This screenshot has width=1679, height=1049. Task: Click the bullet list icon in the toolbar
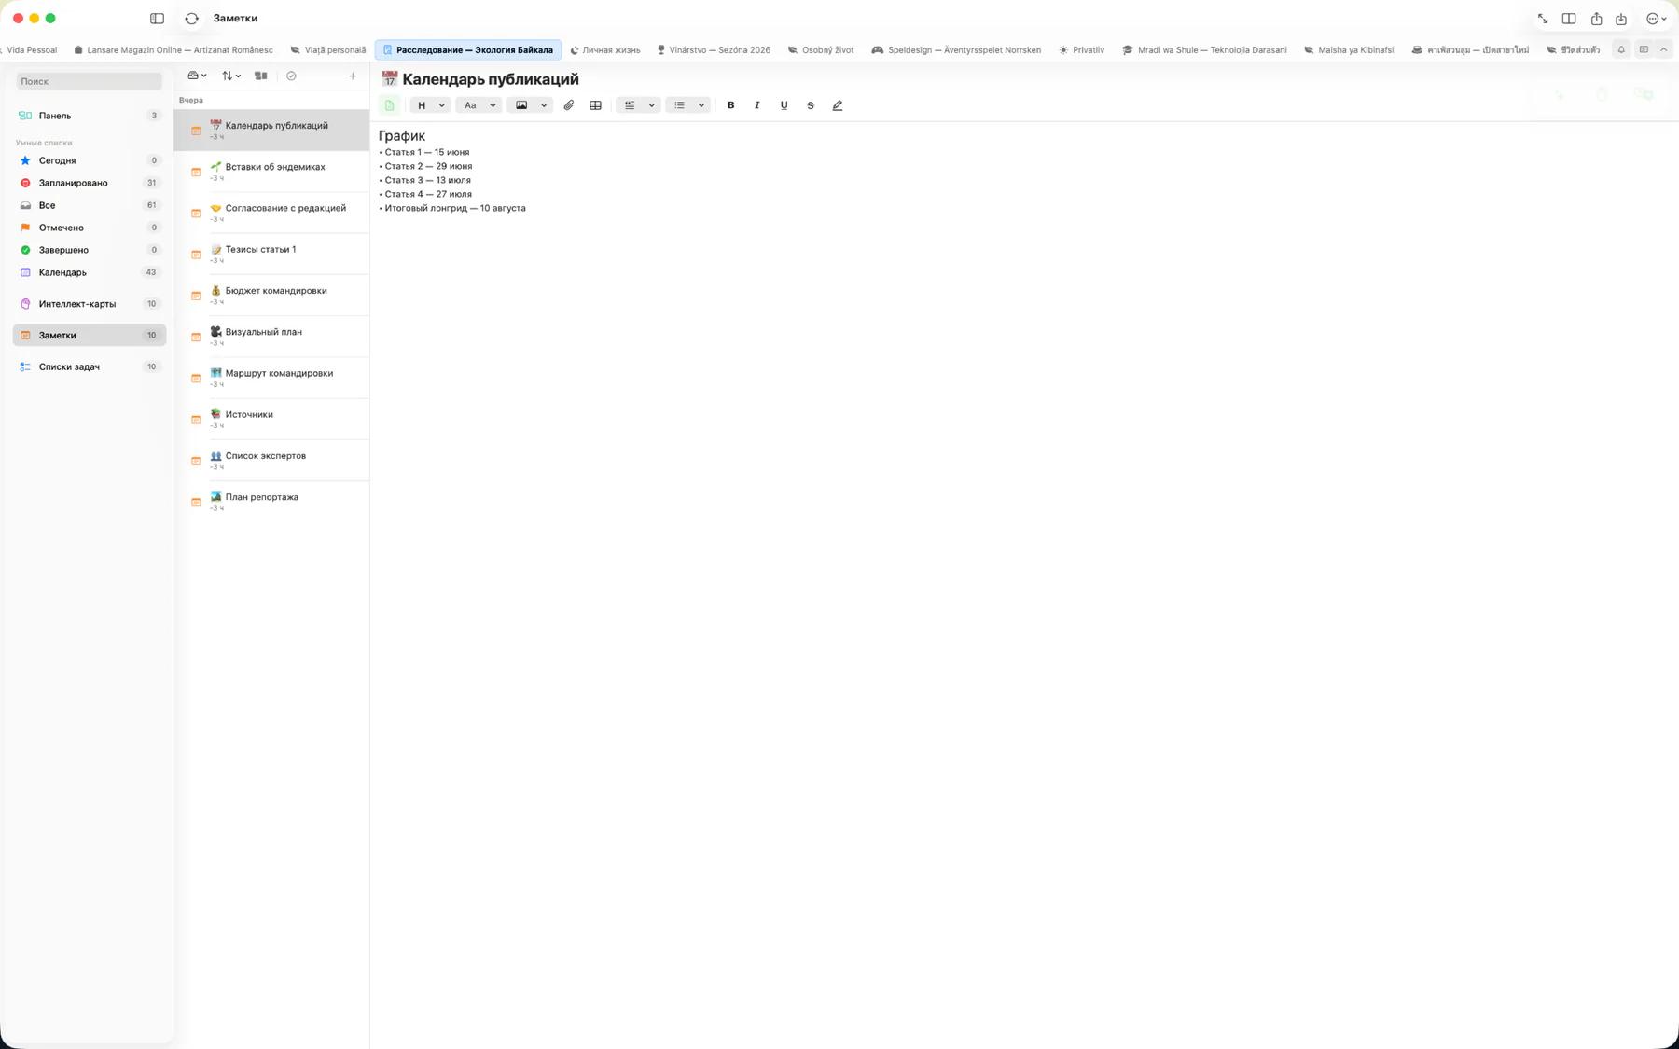click(x=680, y=105)
